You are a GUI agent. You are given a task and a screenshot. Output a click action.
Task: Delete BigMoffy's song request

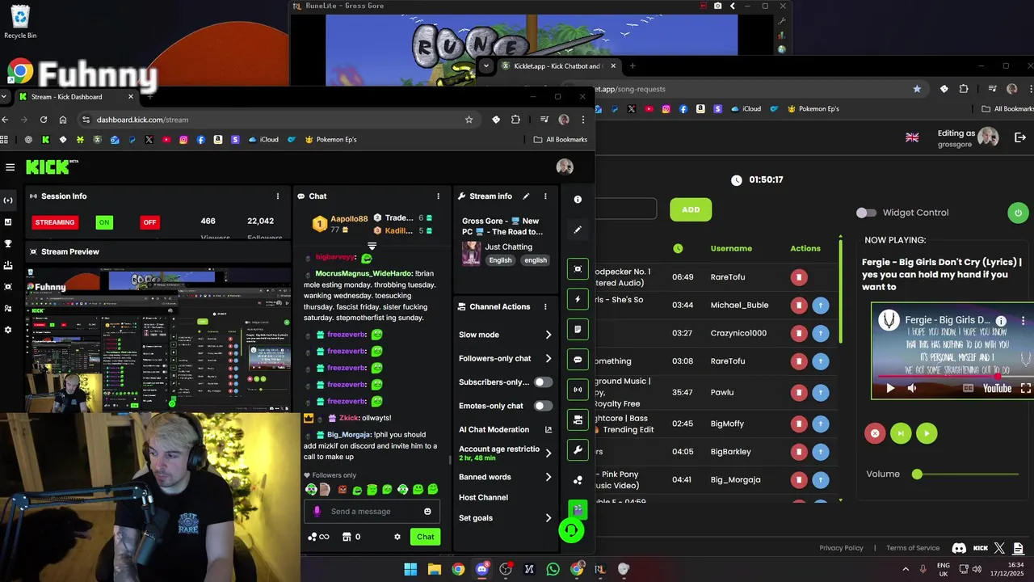[x=798, y=424]
